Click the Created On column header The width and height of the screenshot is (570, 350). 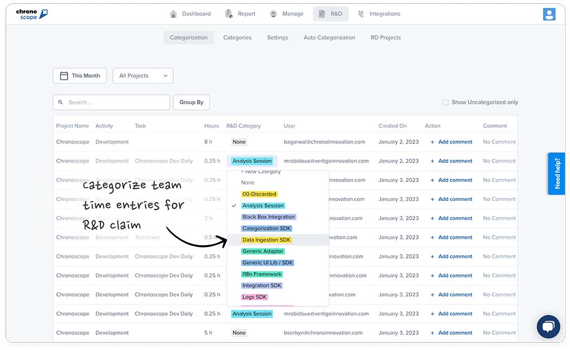(x=393, y=126)
